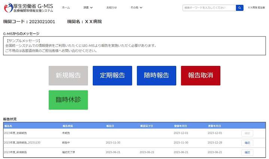
Task: Click the XX病院 担当者 user label
Action: click(x=256, y=8)
